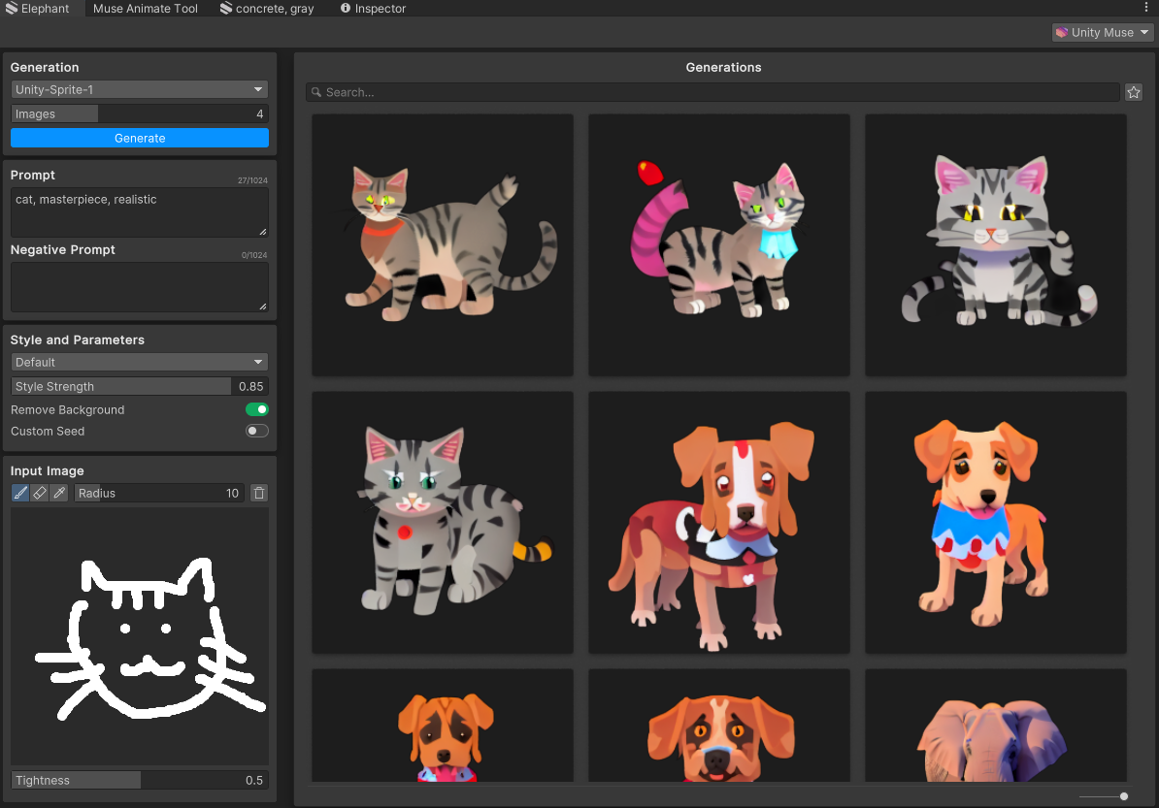This screenshot has height=808, width=1159.
Task: Select the eraser tool in Input Image
Action: pyautogui.click(x=40, y=493)
